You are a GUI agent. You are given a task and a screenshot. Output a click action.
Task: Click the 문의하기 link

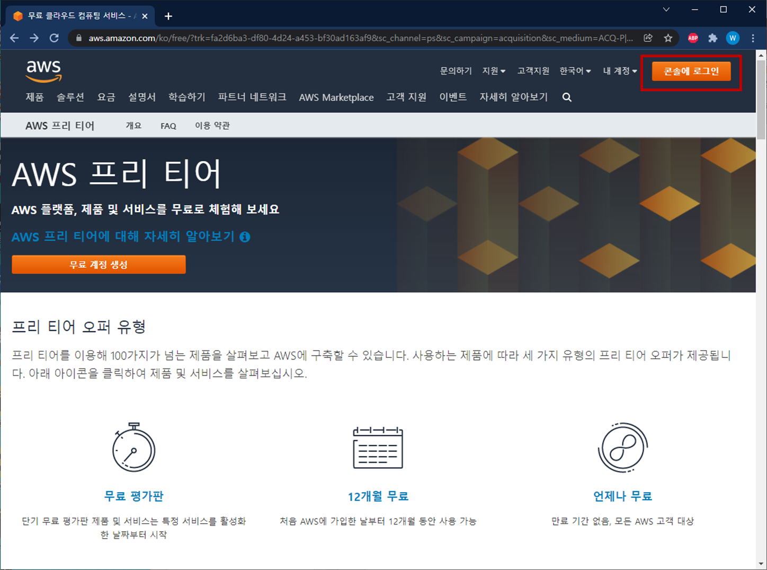pos(456,71)
